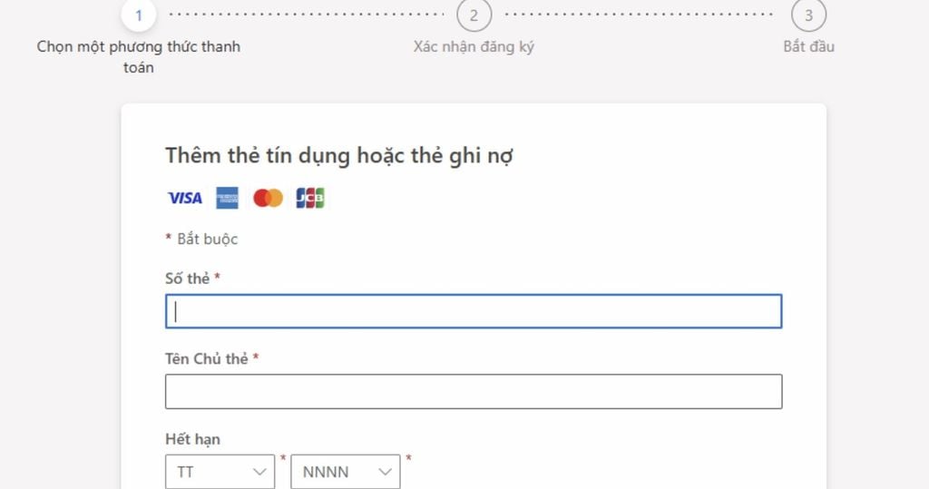Image resolution: width=929 pixels, height=489 pixels.
Task: Select the step 1 circle indicator
Action: [x=138, y=15]
